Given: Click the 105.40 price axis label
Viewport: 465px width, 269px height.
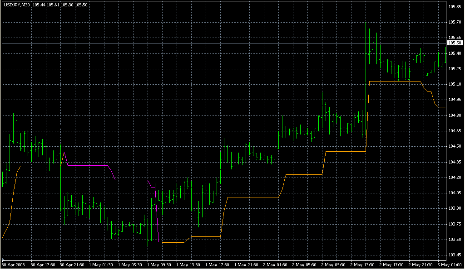Looking at the screenshot, I should [x=455, y=53].
